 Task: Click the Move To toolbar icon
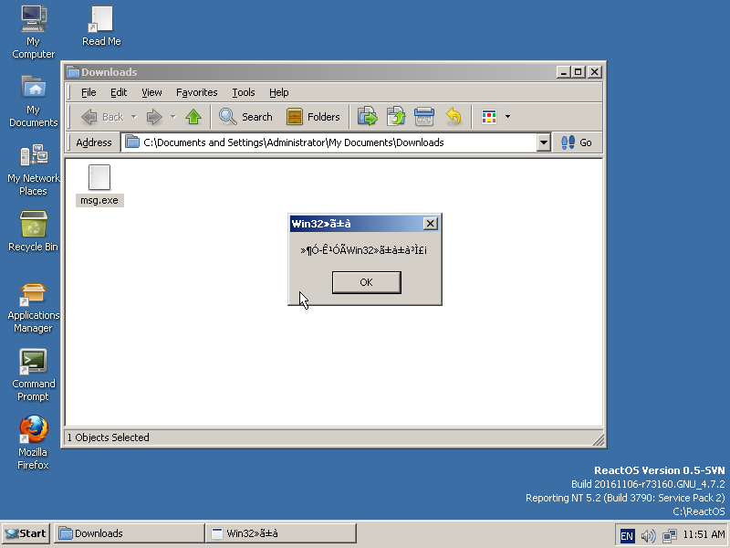point(368,117)
